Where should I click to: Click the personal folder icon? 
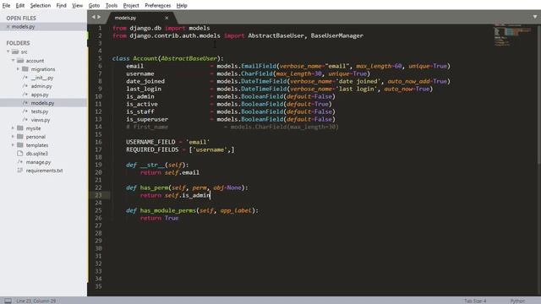click(20, 137)
